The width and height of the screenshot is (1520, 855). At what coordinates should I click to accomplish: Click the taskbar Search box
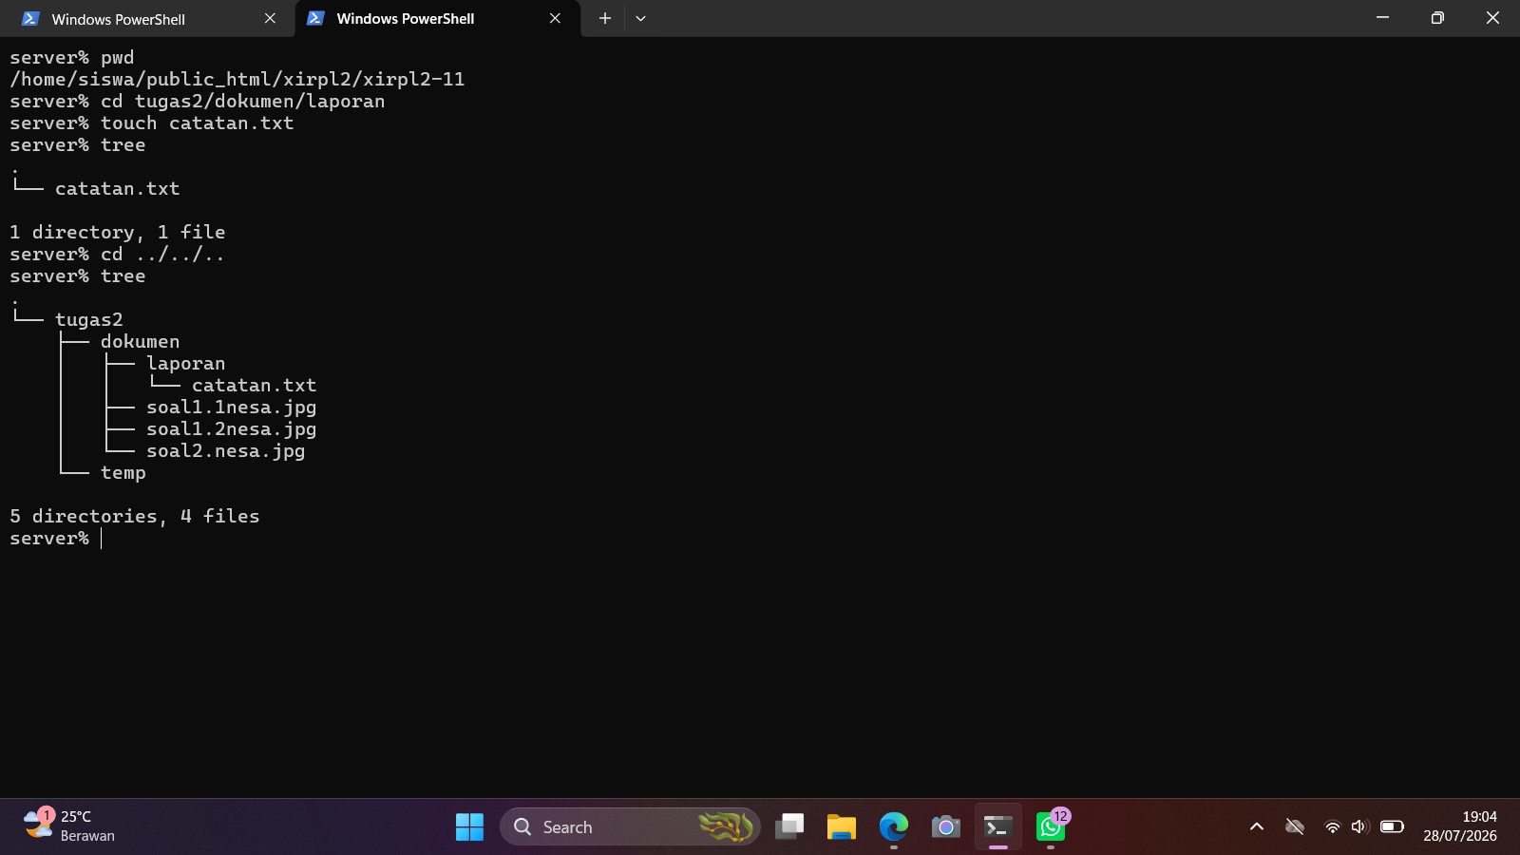(x=630, y=827)
